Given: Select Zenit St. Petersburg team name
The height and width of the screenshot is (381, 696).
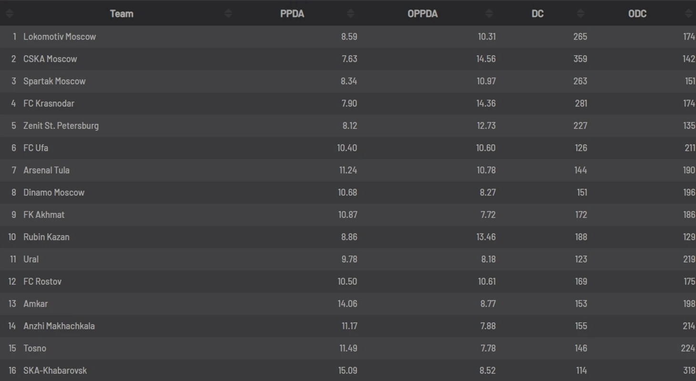Looking at the screenshot, I should click(x=61, y=126).
